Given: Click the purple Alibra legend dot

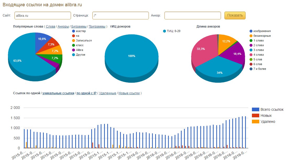Looking at the screenshot, I should pyautogui.click(x=74, y=50).
